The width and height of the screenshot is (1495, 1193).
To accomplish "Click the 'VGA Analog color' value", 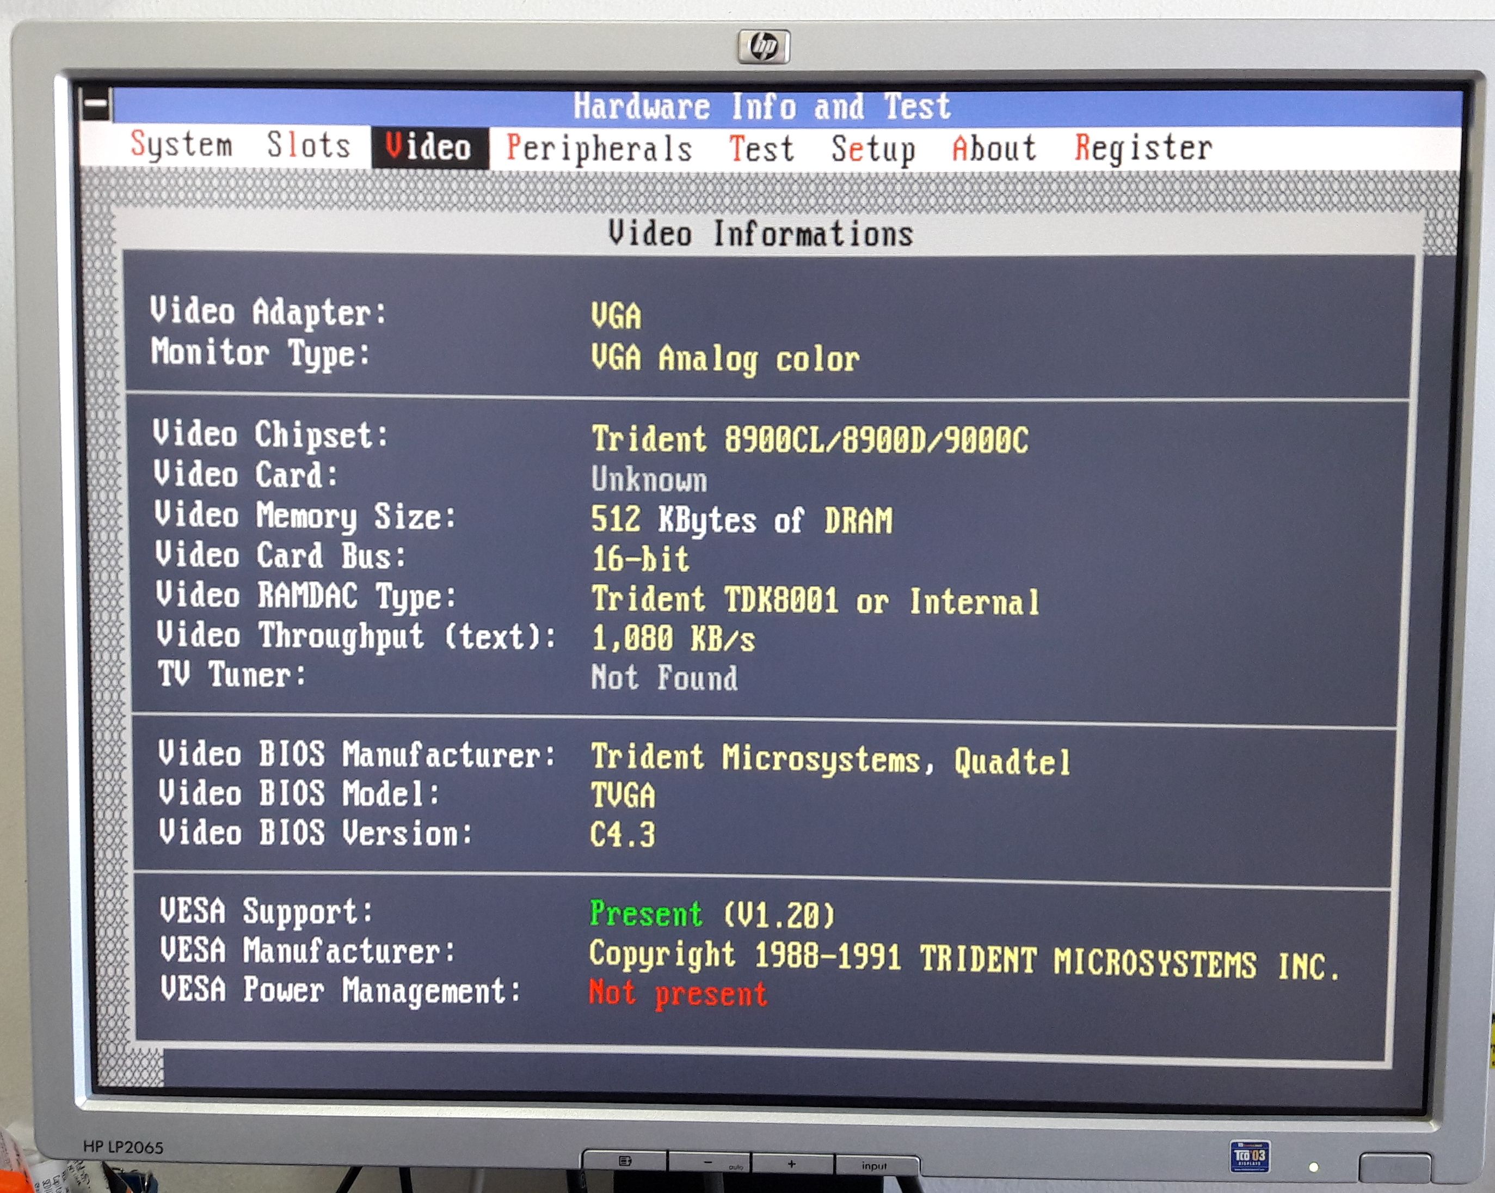I will (x=724, y=359).
